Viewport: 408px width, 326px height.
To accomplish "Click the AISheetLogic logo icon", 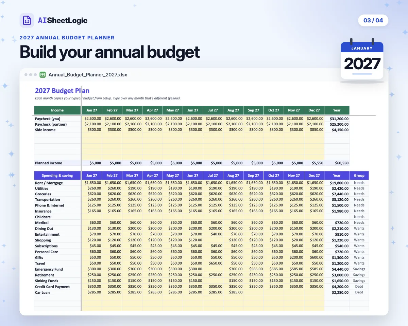I will tap(27, 20).
